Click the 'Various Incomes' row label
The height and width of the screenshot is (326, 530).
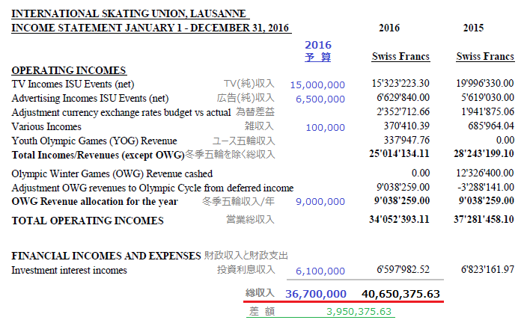pyautogui.click(x=46, y=126)
